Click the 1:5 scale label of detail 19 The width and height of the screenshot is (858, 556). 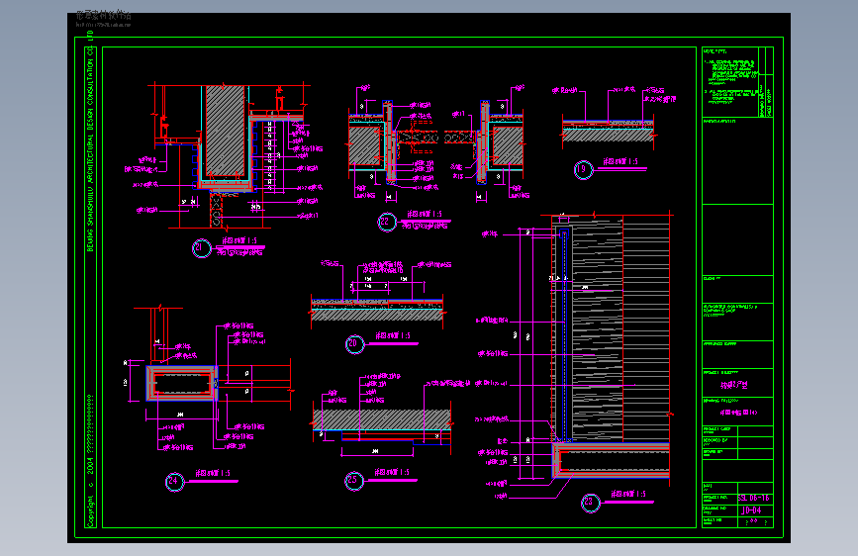(x=620, y=161)
